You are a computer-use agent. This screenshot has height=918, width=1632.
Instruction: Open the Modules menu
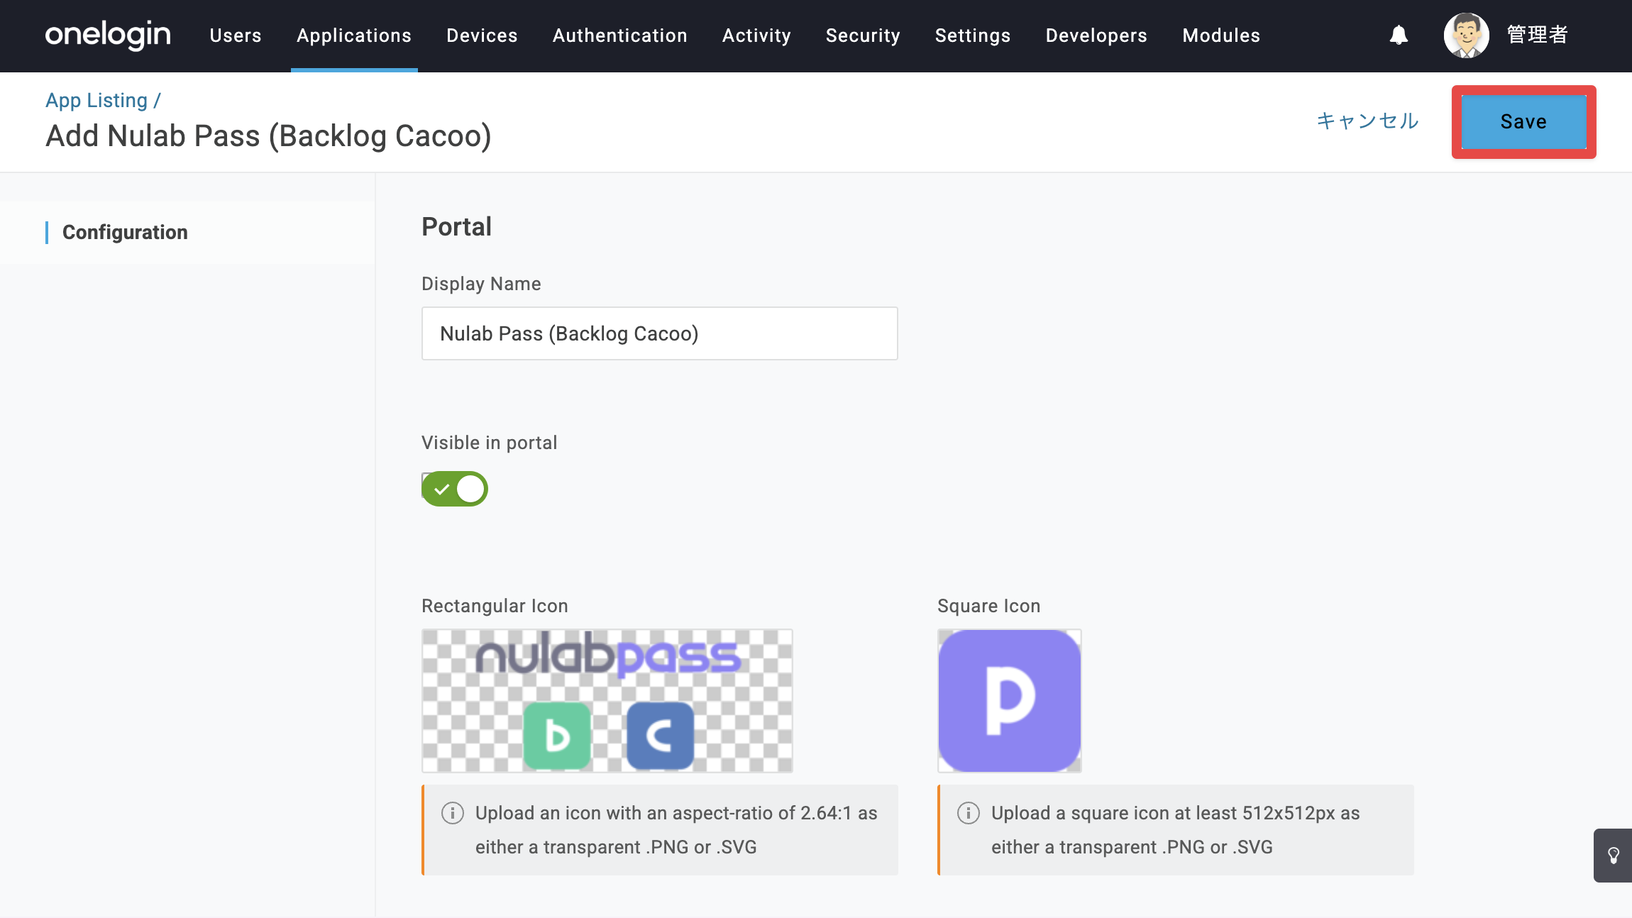click(1221, 35)
